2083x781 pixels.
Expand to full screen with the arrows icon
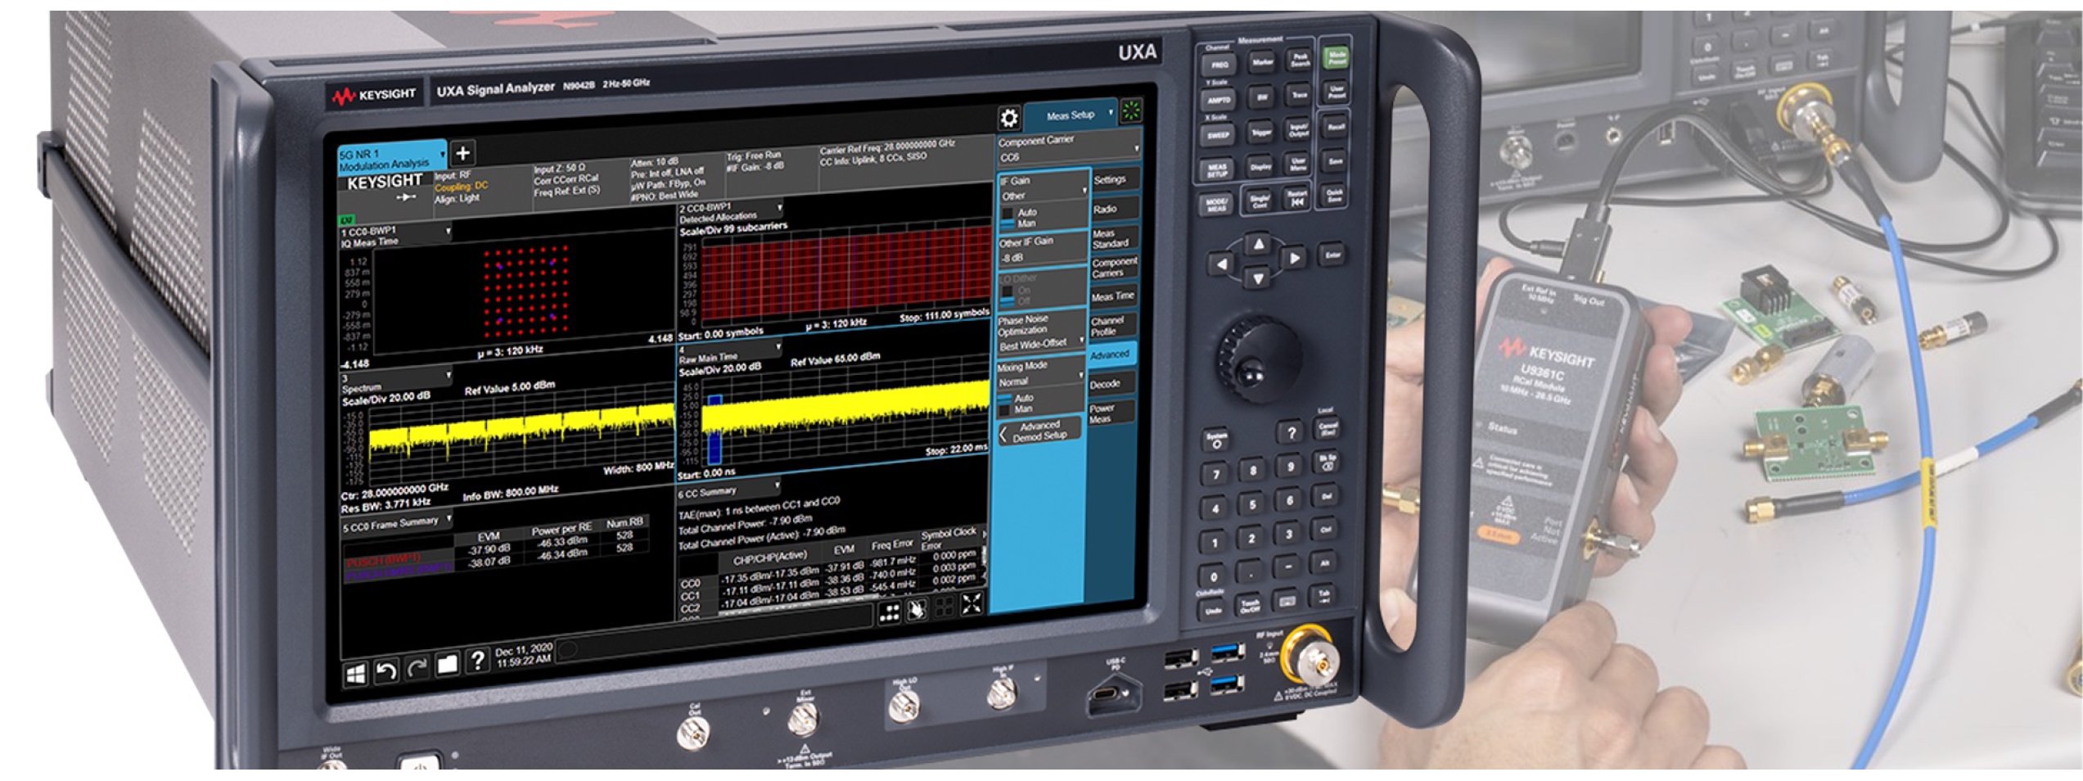pos(972,604)
